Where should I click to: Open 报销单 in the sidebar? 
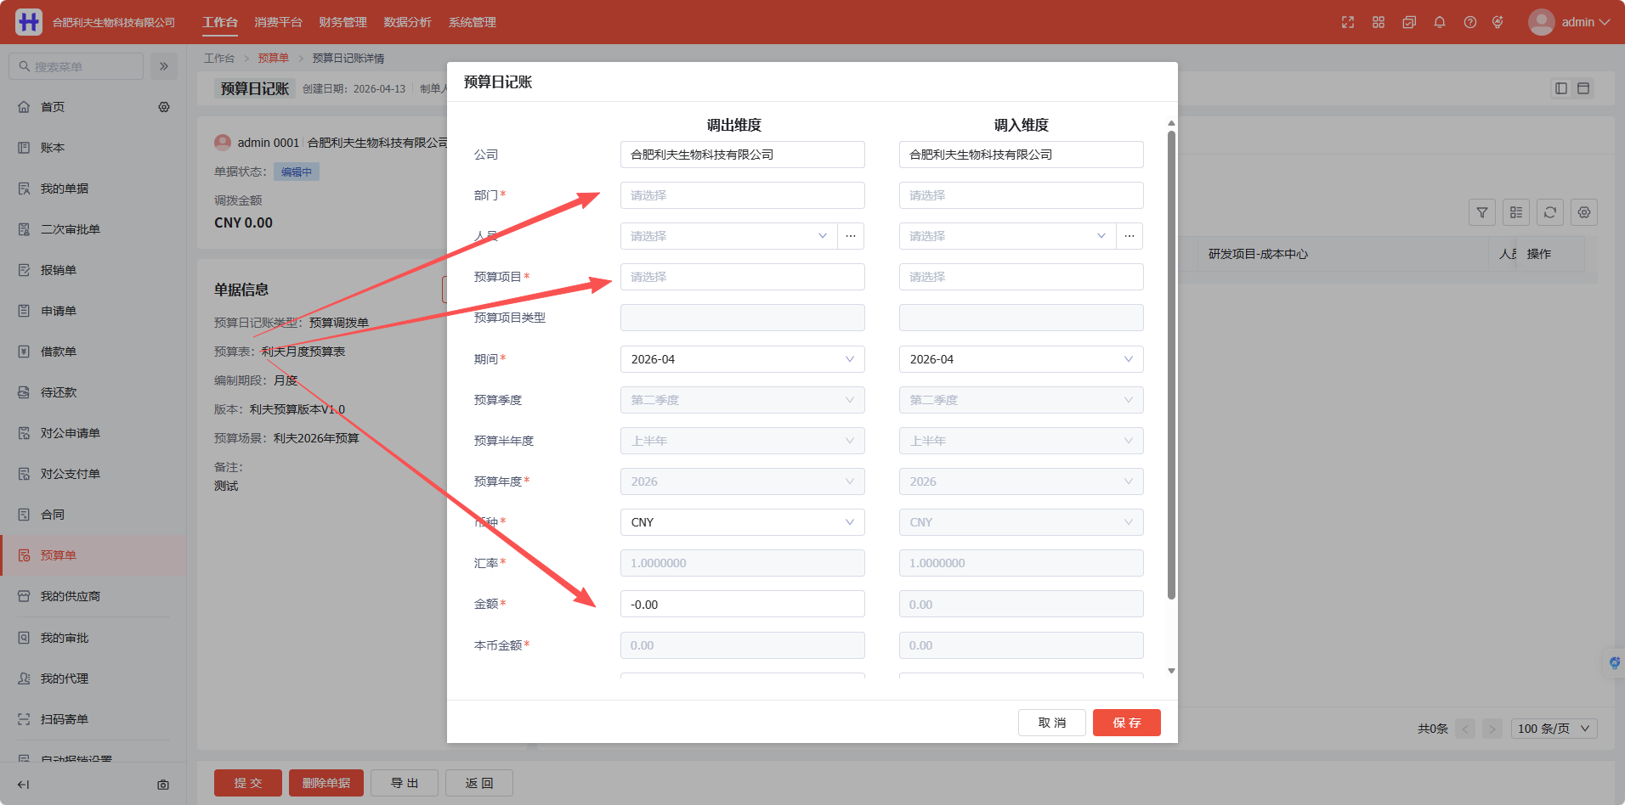[59, 270]
